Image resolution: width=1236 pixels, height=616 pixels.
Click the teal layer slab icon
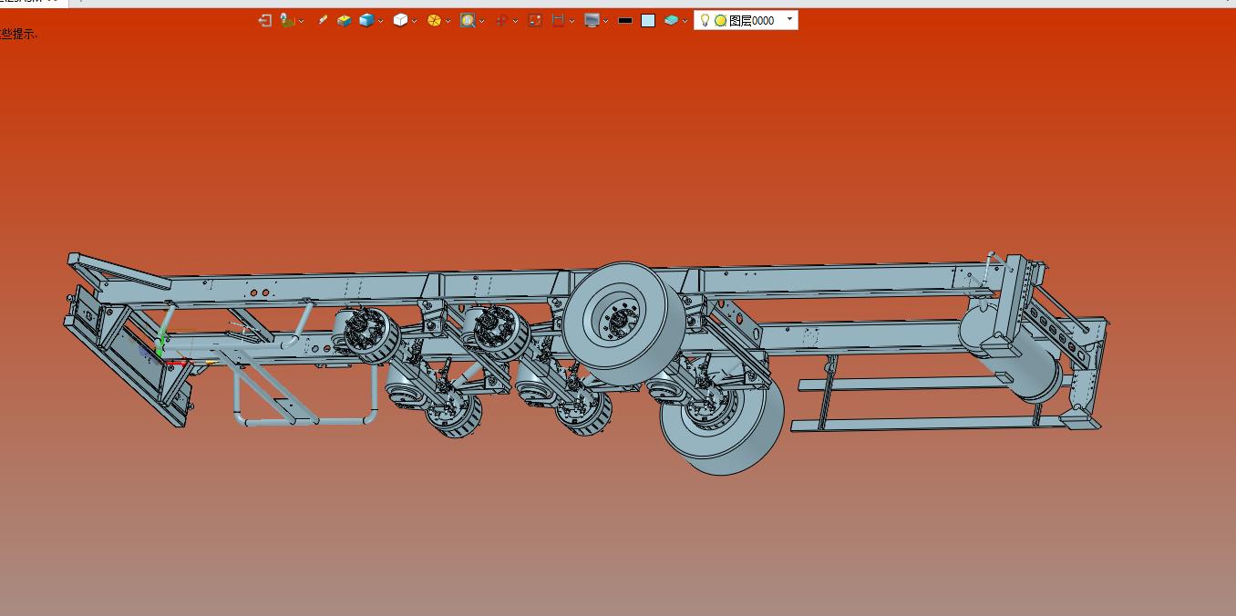click(671, 20)
